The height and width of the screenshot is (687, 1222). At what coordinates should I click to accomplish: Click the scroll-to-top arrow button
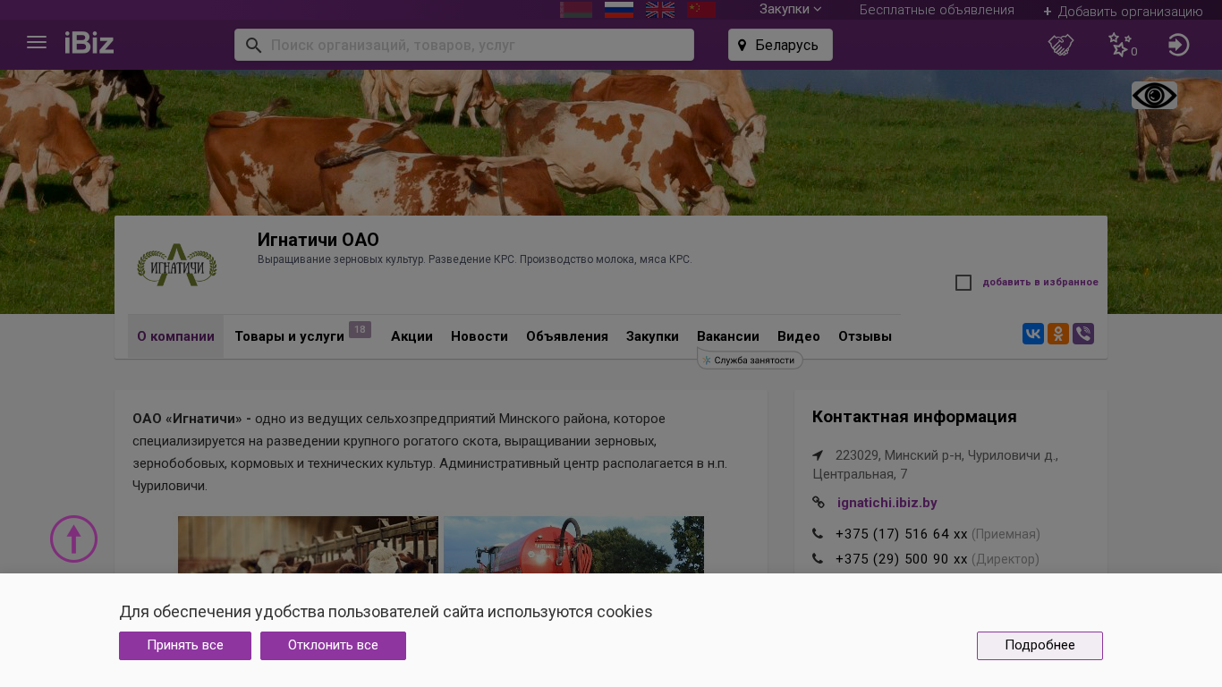pyautogui.click(x=73, y=539)
